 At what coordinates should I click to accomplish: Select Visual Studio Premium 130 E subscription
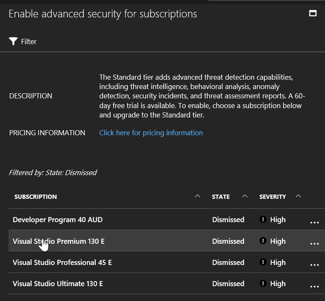click(x=58, y=241)
